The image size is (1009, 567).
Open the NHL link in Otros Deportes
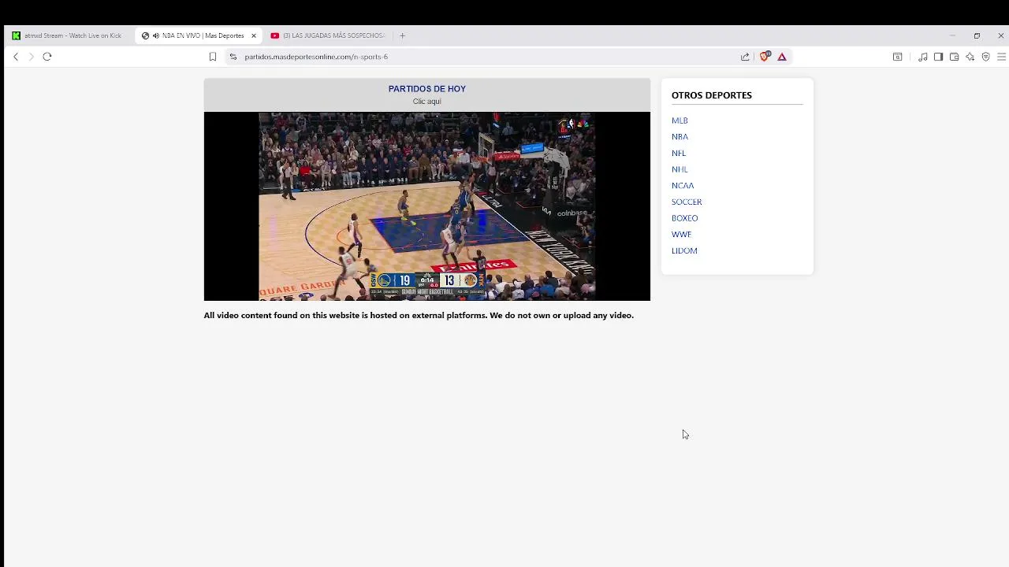click(x=679, y=169)
